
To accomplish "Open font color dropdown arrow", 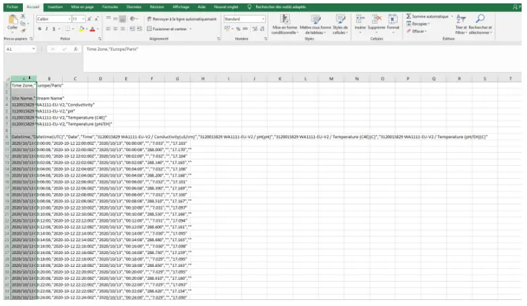I will pos(98,29).
